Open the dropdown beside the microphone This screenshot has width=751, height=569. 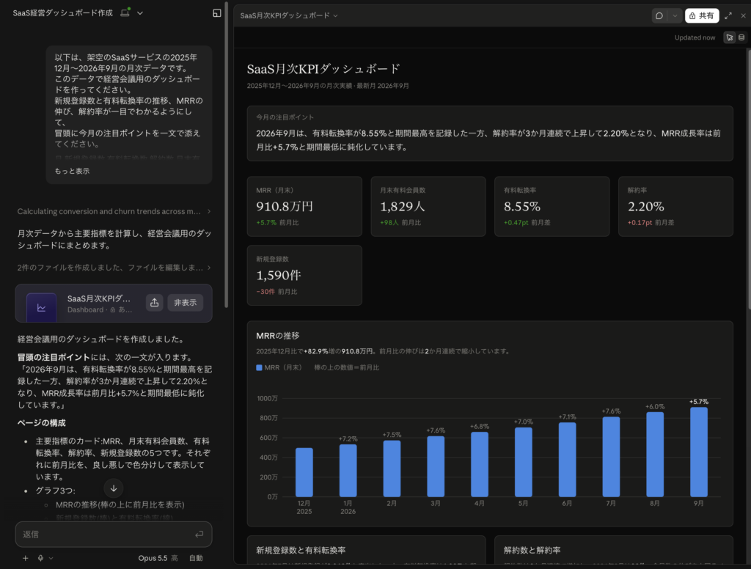51,558
